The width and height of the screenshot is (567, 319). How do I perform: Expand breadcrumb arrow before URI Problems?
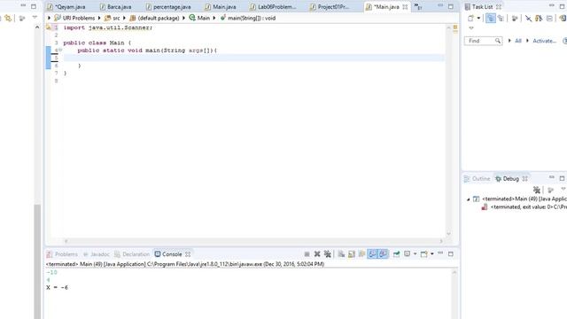tap(50, 18)
